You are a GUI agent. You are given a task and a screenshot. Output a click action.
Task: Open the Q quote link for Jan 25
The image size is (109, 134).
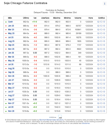(98, 26)
